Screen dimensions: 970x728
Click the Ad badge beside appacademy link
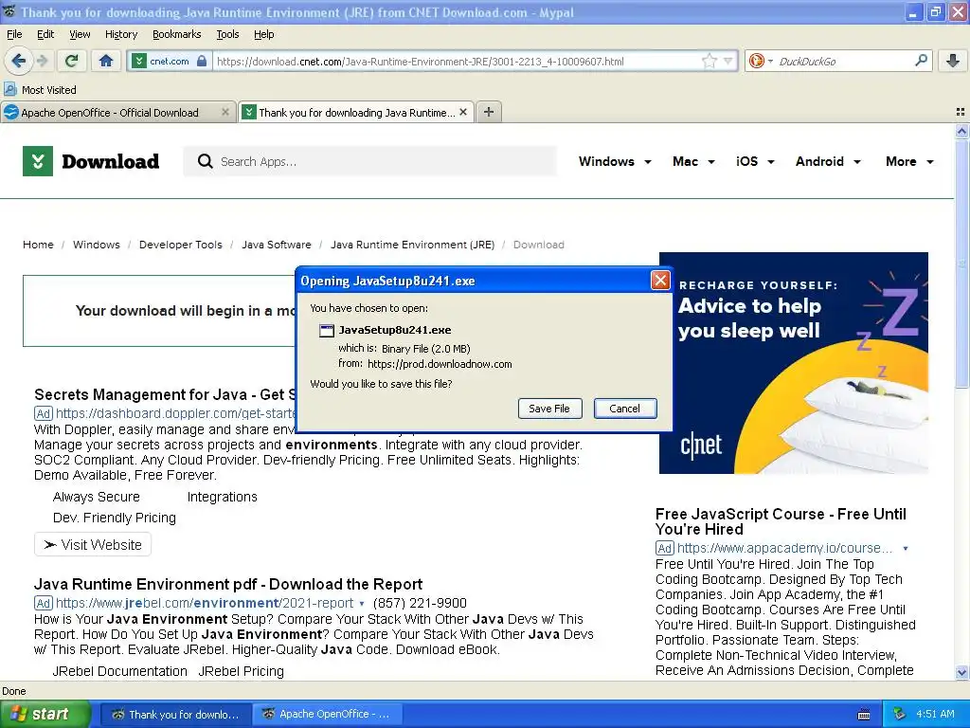pyautogui.click(x=664, y=548)
